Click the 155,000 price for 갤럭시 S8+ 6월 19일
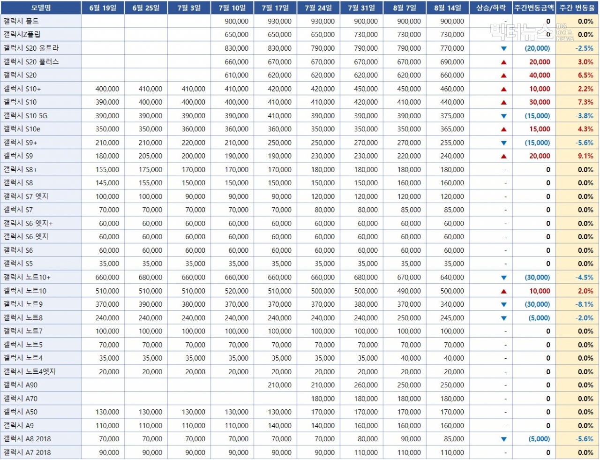 [107, 170]
